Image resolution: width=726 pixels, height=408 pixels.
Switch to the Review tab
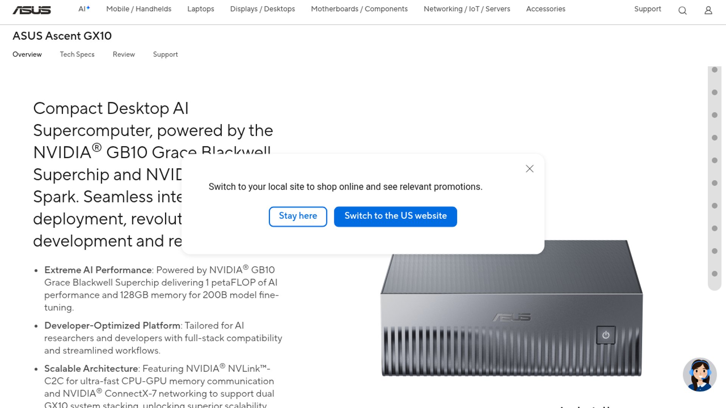[124, 54]
